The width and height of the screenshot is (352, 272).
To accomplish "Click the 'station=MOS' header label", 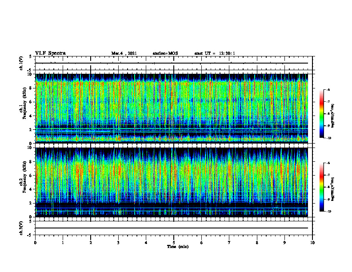I will [165, 53].
